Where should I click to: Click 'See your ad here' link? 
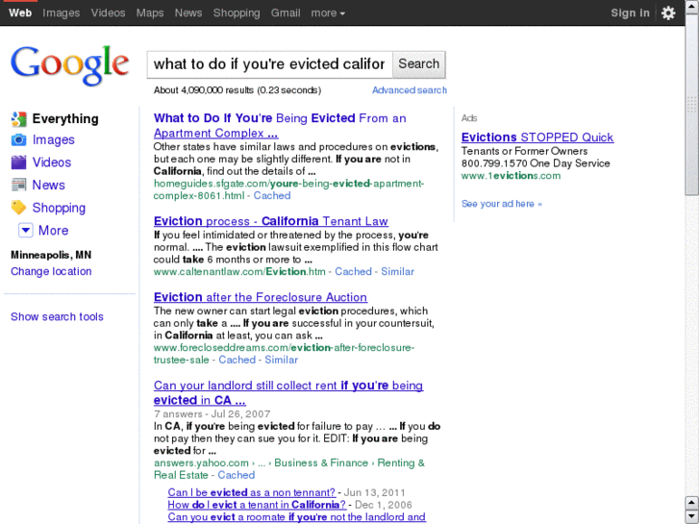click(x=502, y=204)
